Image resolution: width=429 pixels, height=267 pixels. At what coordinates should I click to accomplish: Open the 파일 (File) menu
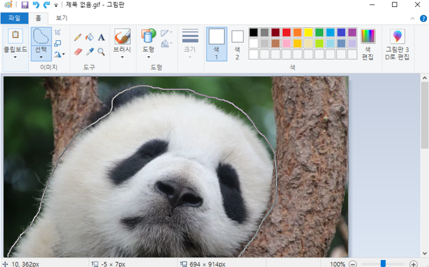14,18
